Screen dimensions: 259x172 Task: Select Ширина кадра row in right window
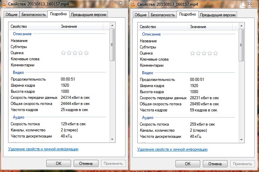pos(187,86)
